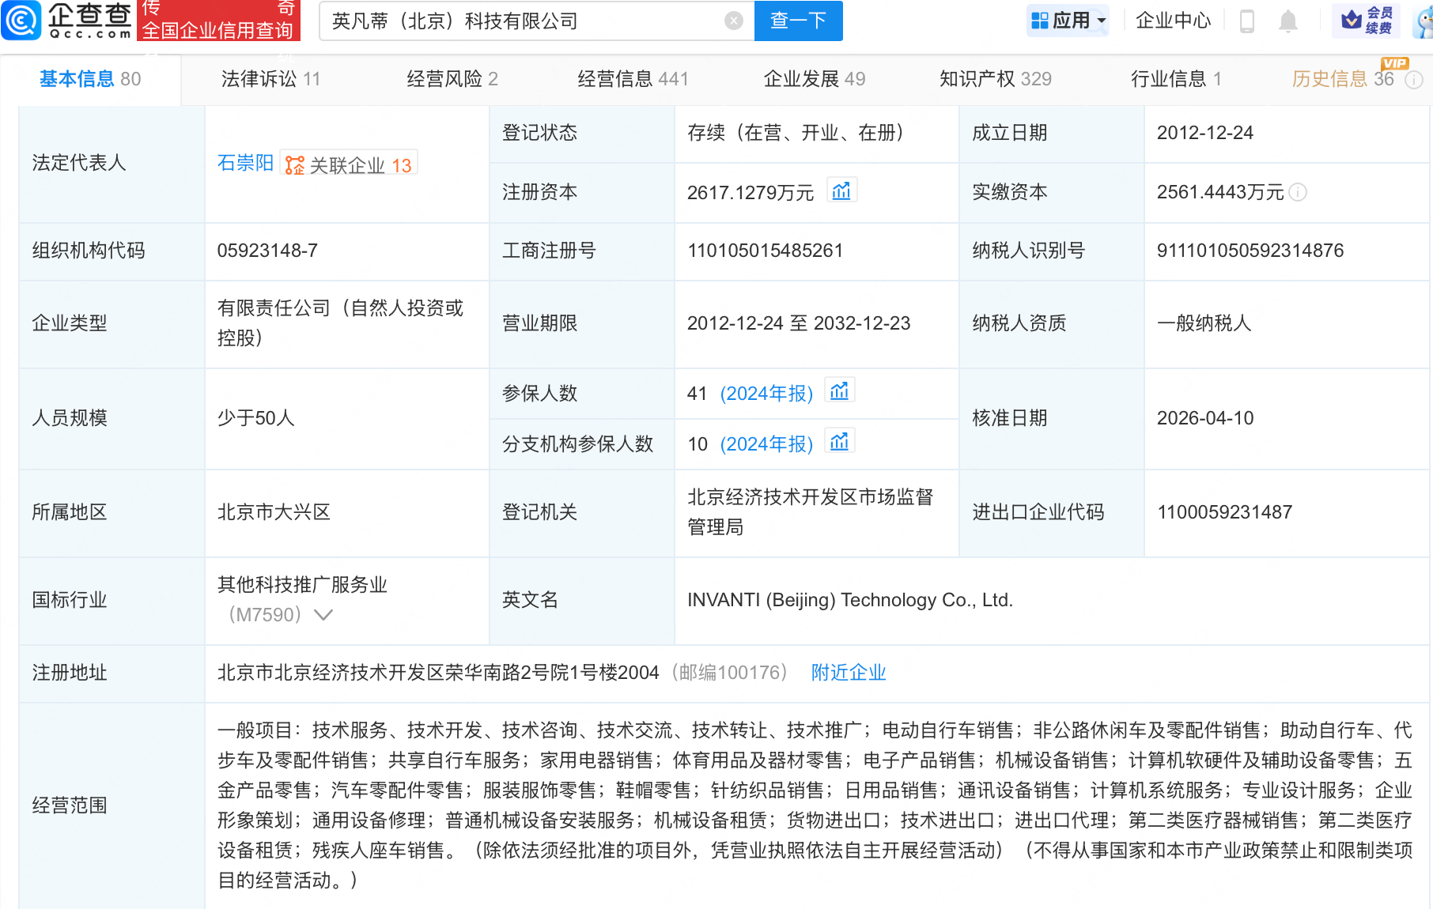This screenshot has height=909, width=1433.
Task: Open the insured headcount chart icon
Action: (839, 392)
